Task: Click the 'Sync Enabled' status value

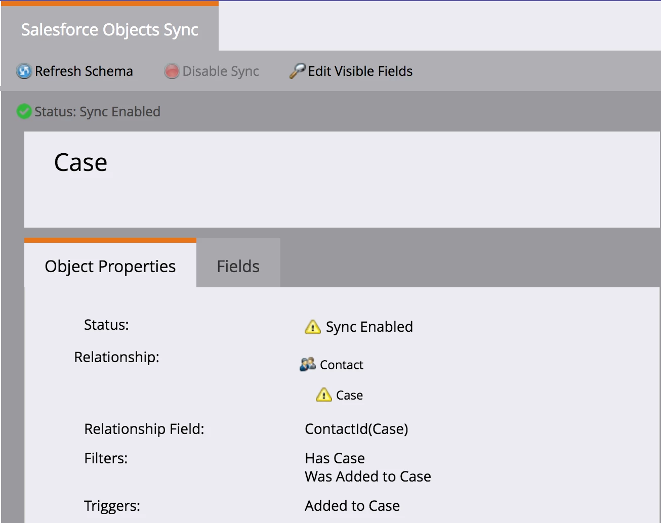Action: pos(369,327)
